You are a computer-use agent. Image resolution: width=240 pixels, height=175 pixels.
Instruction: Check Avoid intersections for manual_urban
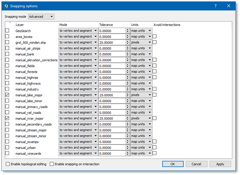(154, 148)
